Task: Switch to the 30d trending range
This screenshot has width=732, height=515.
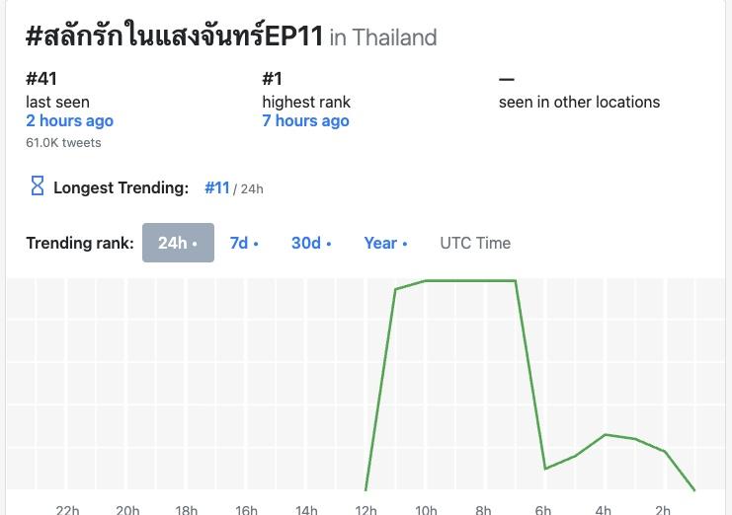Action: click(x=311, y=243)
